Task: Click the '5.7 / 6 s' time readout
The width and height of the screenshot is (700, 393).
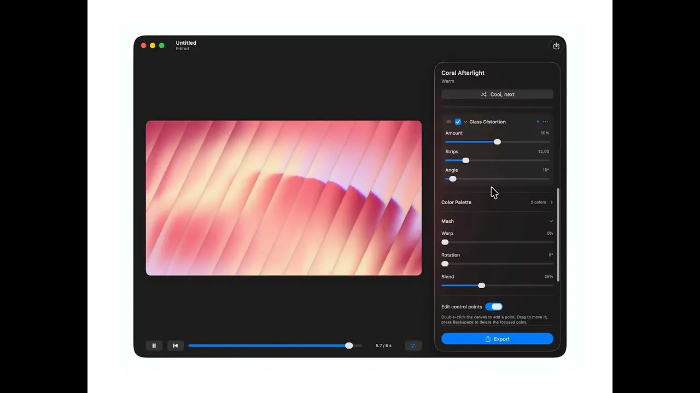Action: tap(383, 346)
